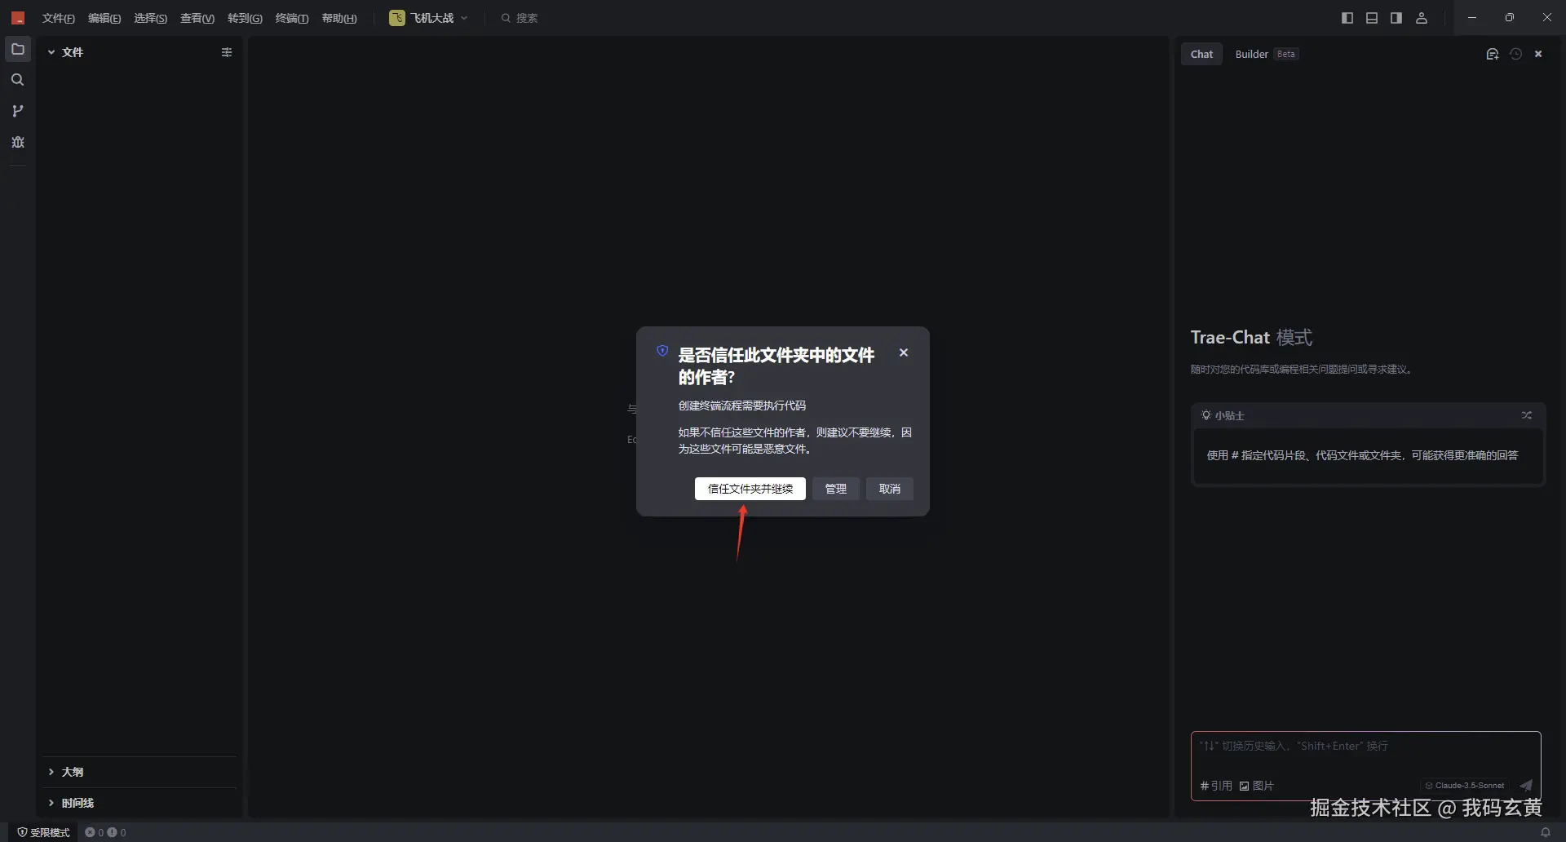Open the 飞机大战 project dropdown

(429, 18)
